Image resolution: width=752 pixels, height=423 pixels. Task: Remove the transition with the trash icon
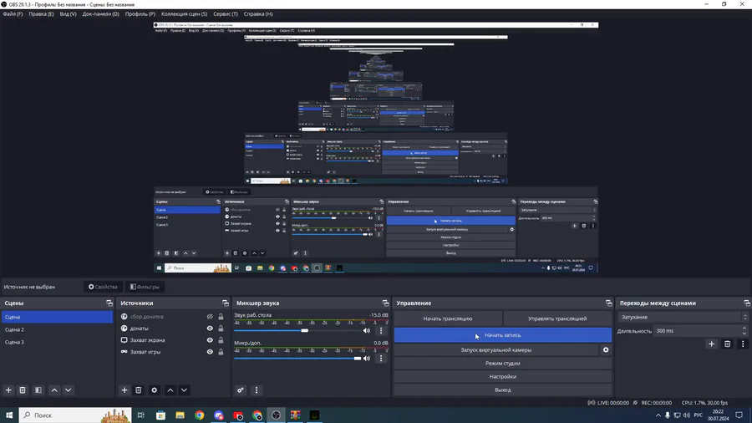[727, 344]
